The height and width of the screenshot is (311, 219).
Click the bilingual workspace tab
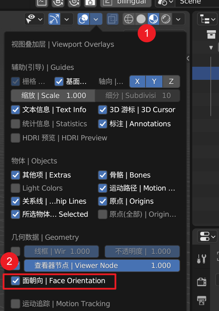coord(126,2)
